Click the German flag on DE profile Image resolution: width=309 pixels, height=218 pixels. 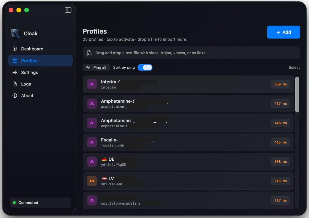[x=104, y=159]
